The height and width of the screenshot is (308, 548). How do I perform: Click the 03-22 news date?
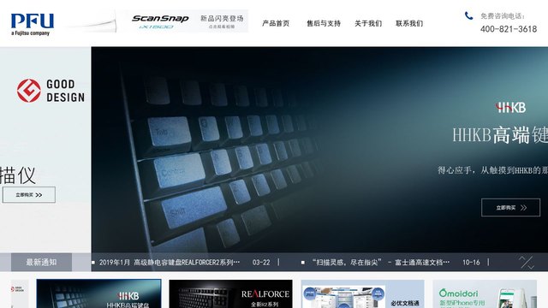click(261, 263)
